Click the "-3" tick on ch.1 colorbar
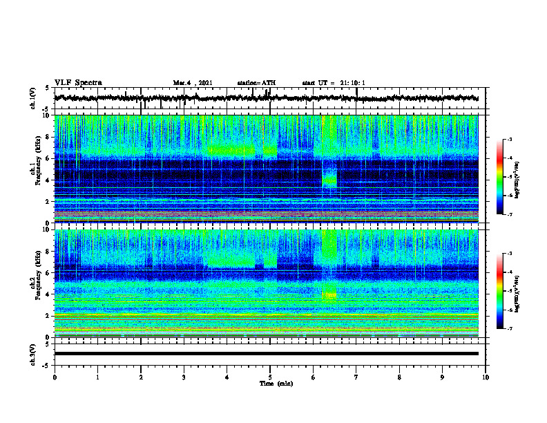Image resolution: width=547 pixels, height=423 pixels. tap(510, 139)
